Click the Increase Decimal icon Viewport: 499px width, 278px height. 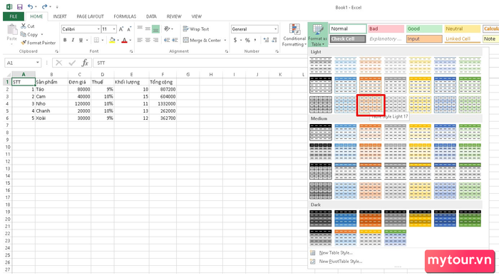266,40
